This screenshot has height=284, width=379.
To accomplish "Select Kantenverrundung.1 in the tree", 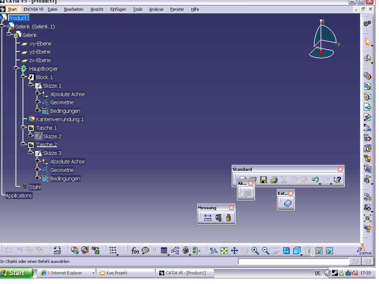I will pos(60,119).
